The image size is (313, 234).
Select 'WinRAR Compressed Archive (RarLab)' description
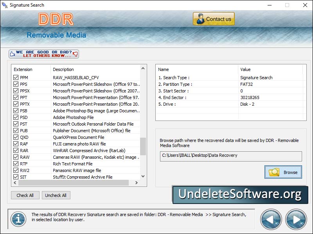89,151
